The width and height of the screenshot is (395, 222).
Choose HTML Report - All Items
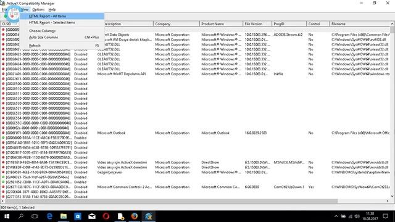(x=62, y=16)
